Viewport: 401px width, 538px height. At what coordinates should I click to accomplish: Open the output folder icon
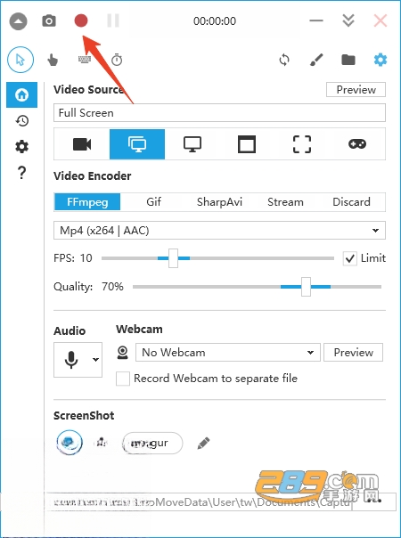pos(348,60)
